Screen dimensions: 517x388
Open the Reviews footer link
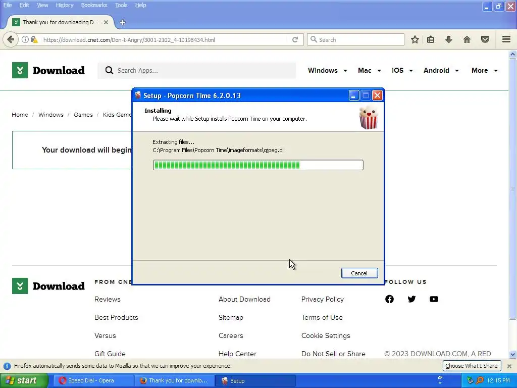[108, 299]
